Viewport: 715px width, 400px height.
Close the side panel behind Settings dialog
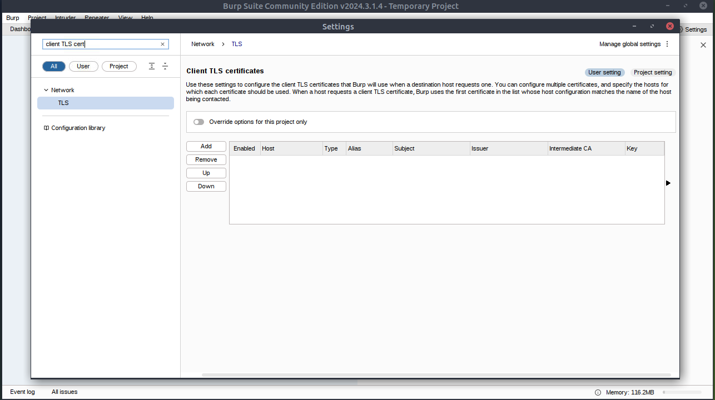click(703, 45)
